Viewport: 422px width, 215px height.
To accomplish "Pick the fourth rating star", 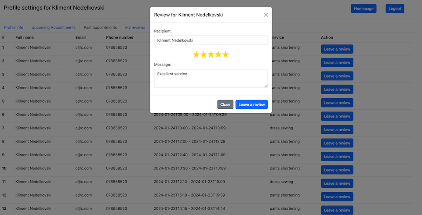I will (218, 54).
